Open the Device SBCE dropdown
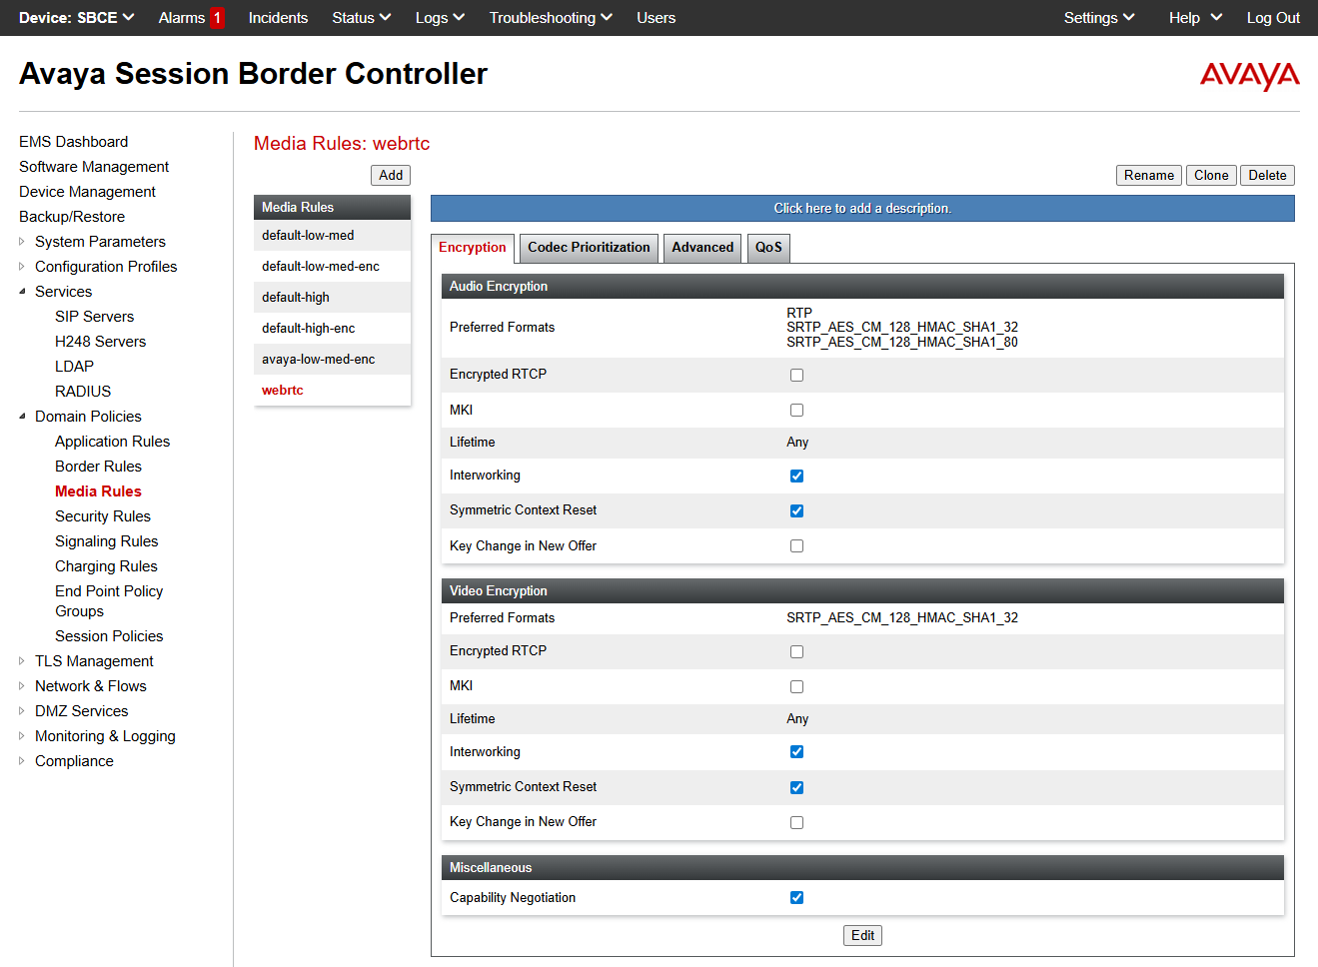Screen dimensions: 1318x967 (x=76, y=18)
